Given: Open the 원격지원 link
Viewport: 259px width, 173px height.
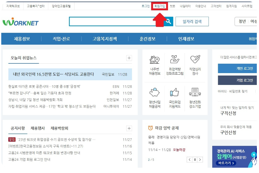Looking at the screenshot, I should click(x=231, y=6).
